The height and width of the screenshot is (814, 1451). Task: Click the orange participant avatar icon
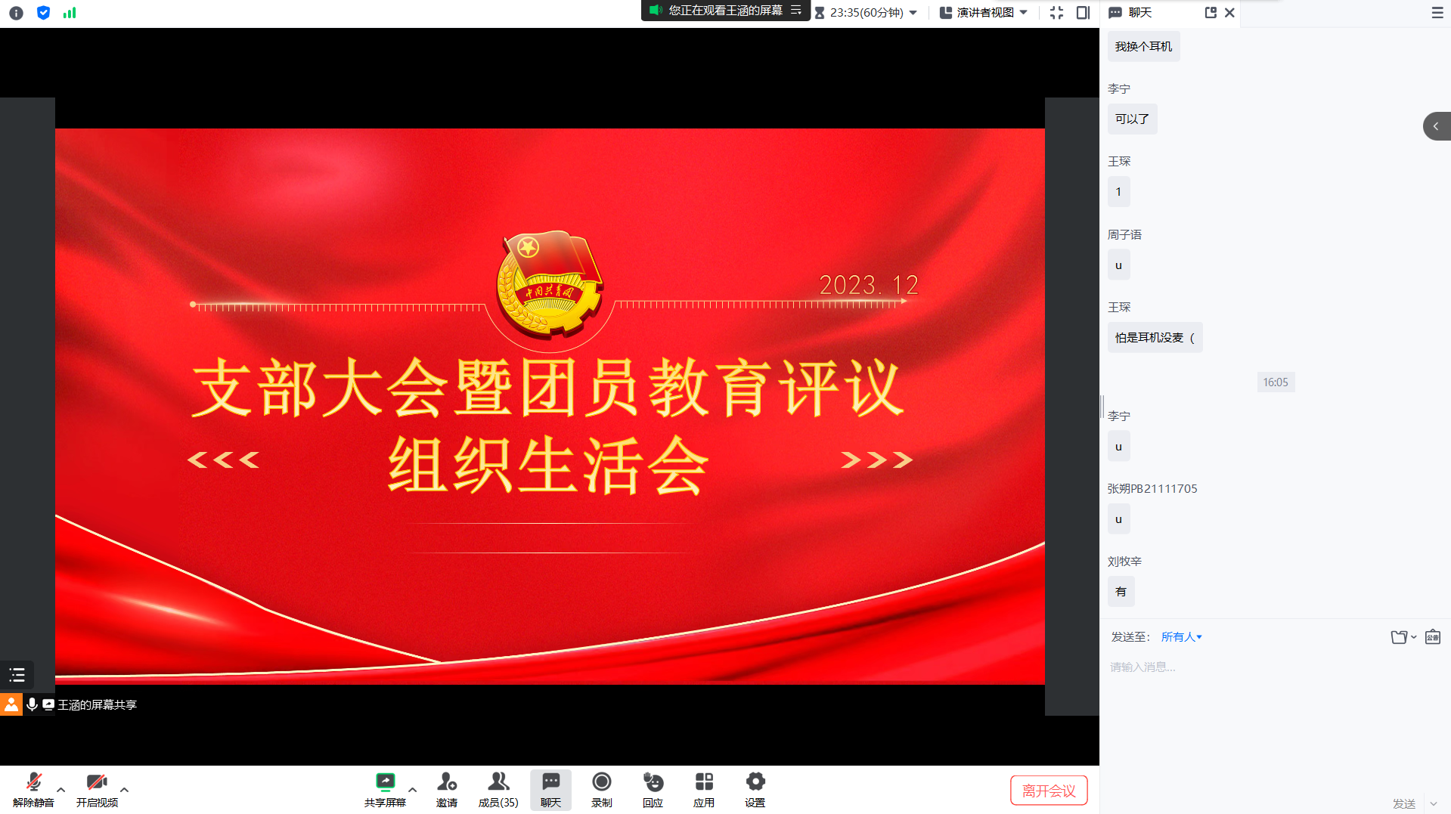[x=11, y=704]
